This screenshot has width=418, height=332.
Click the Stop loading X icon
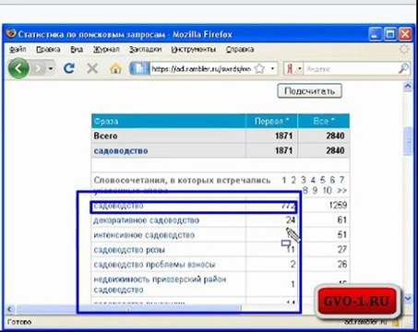click(x=92, y=68)
